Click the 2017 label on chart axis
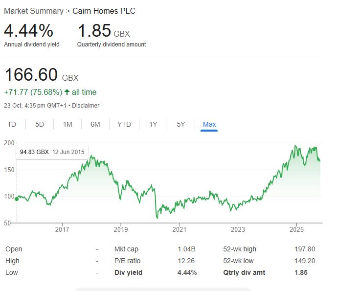Screen dimensions: 337x291 point(62,229)
